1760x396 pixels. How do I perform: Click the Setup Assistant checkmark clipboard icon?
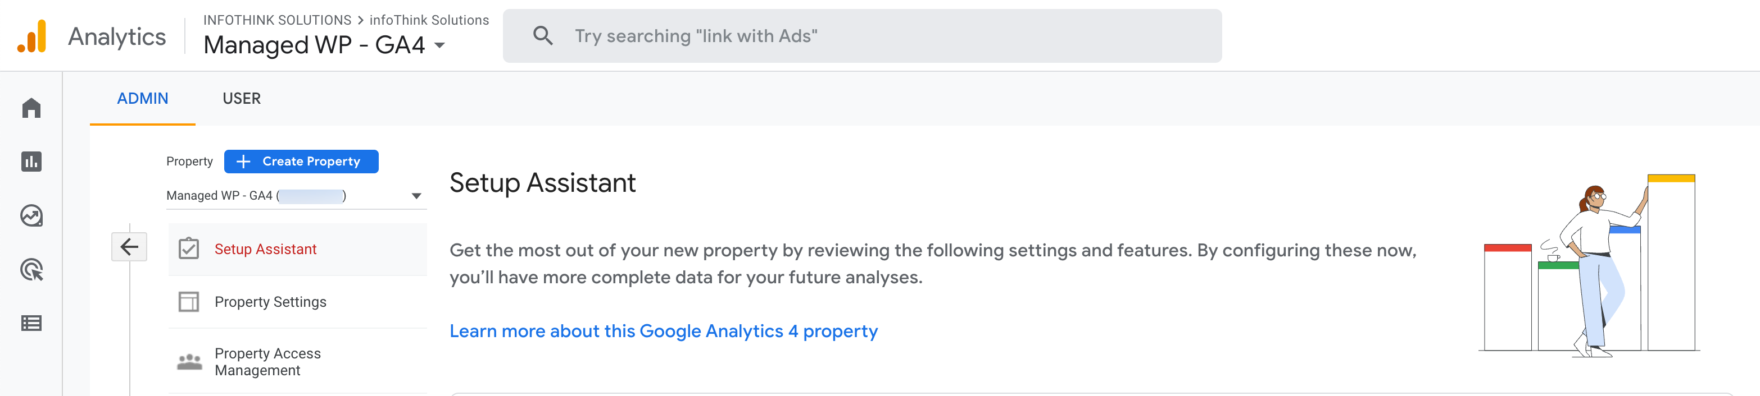click(189, 249)
